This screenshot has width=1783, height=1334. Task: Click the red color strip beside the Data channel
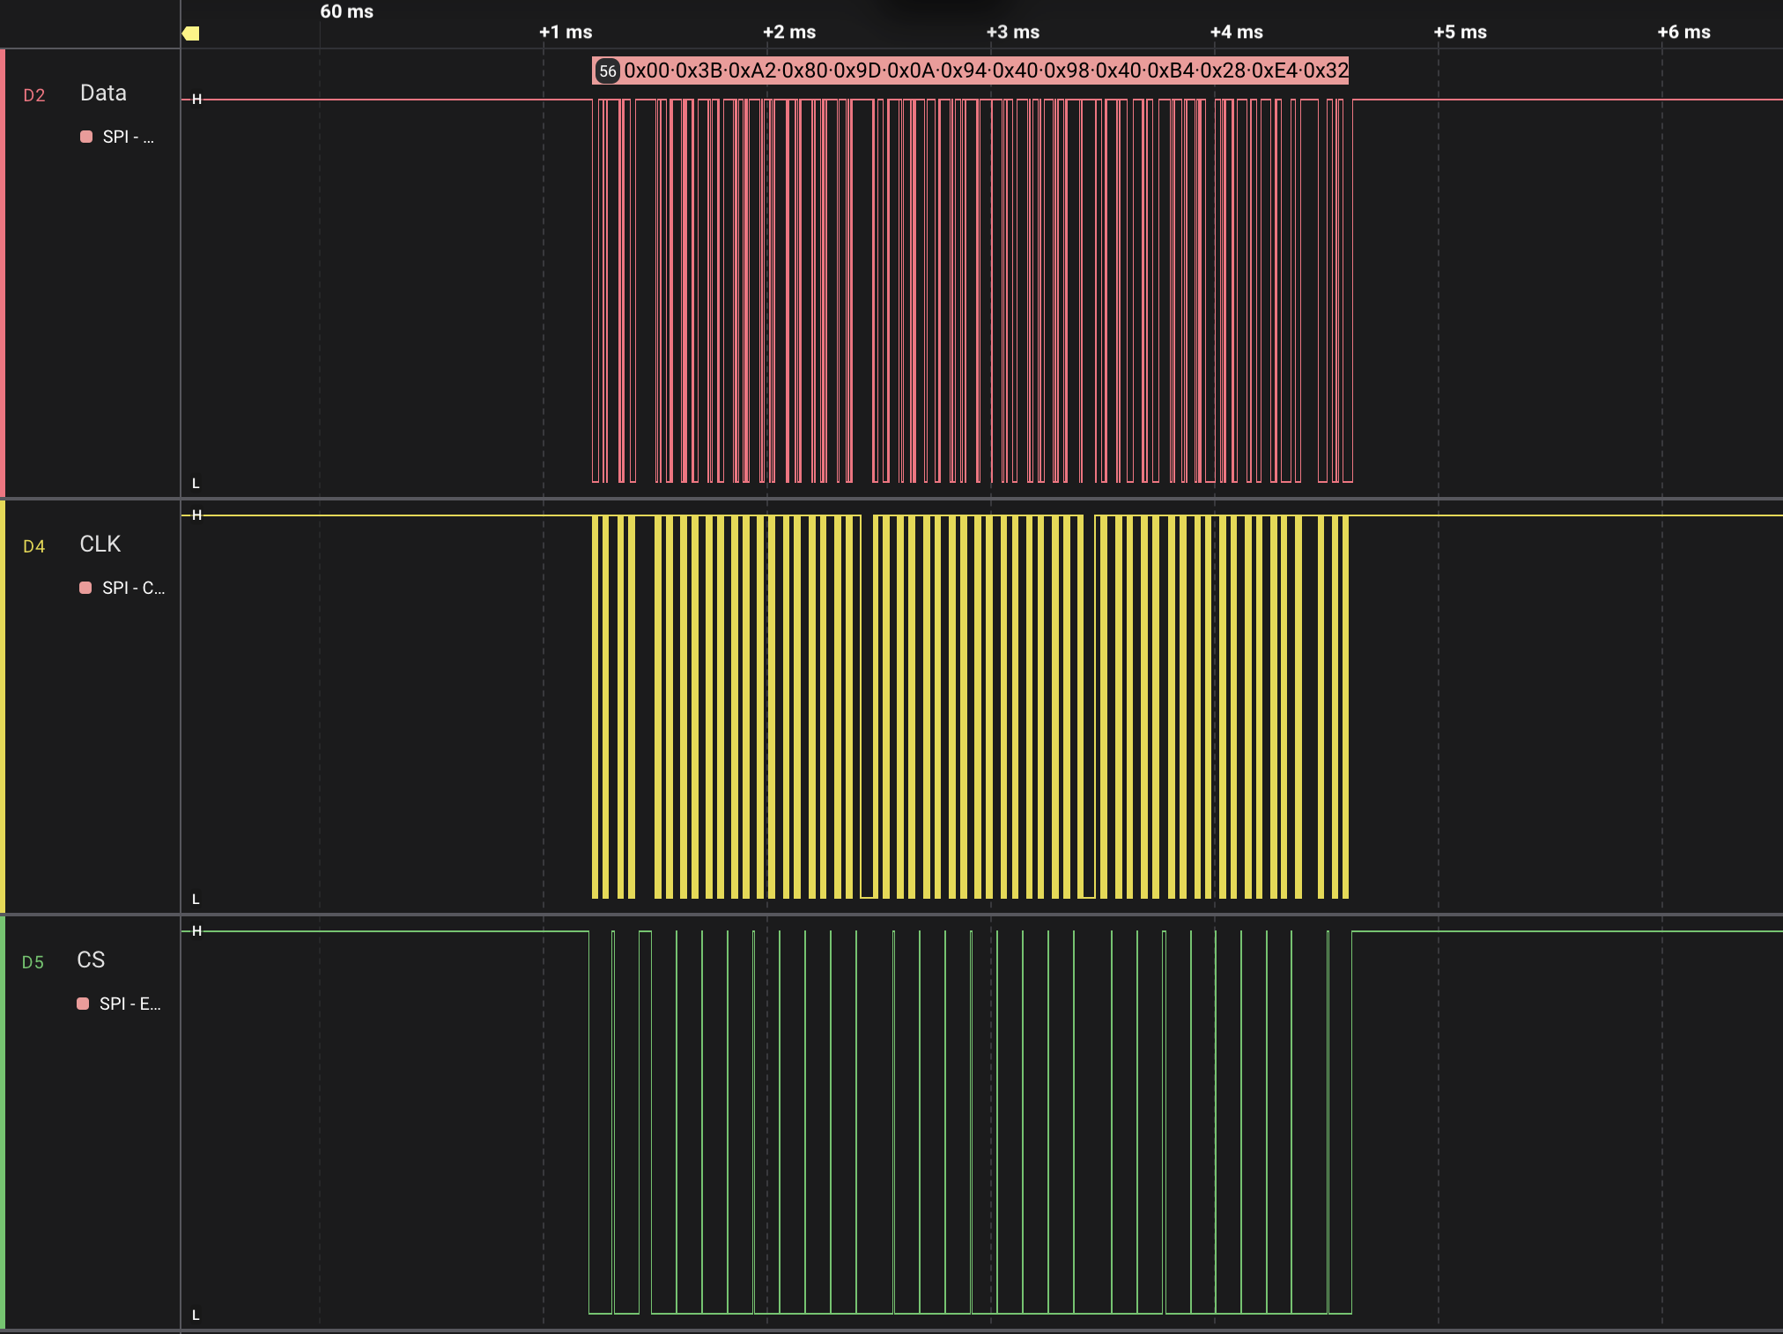[x=4, y=264]
